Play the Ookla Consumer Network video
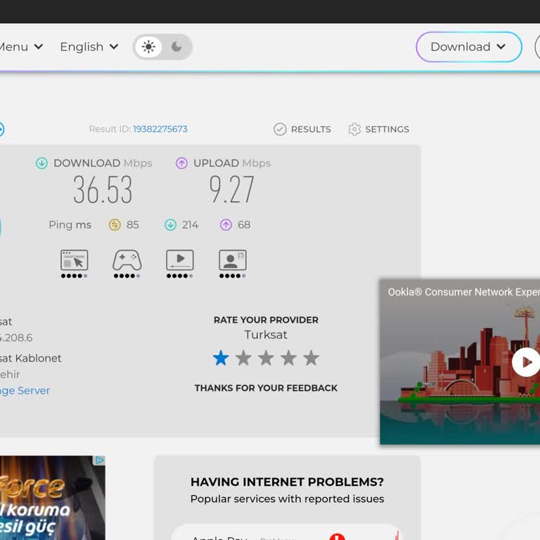Viewport: 540px width, 540px height. click(x=526, y=362)
